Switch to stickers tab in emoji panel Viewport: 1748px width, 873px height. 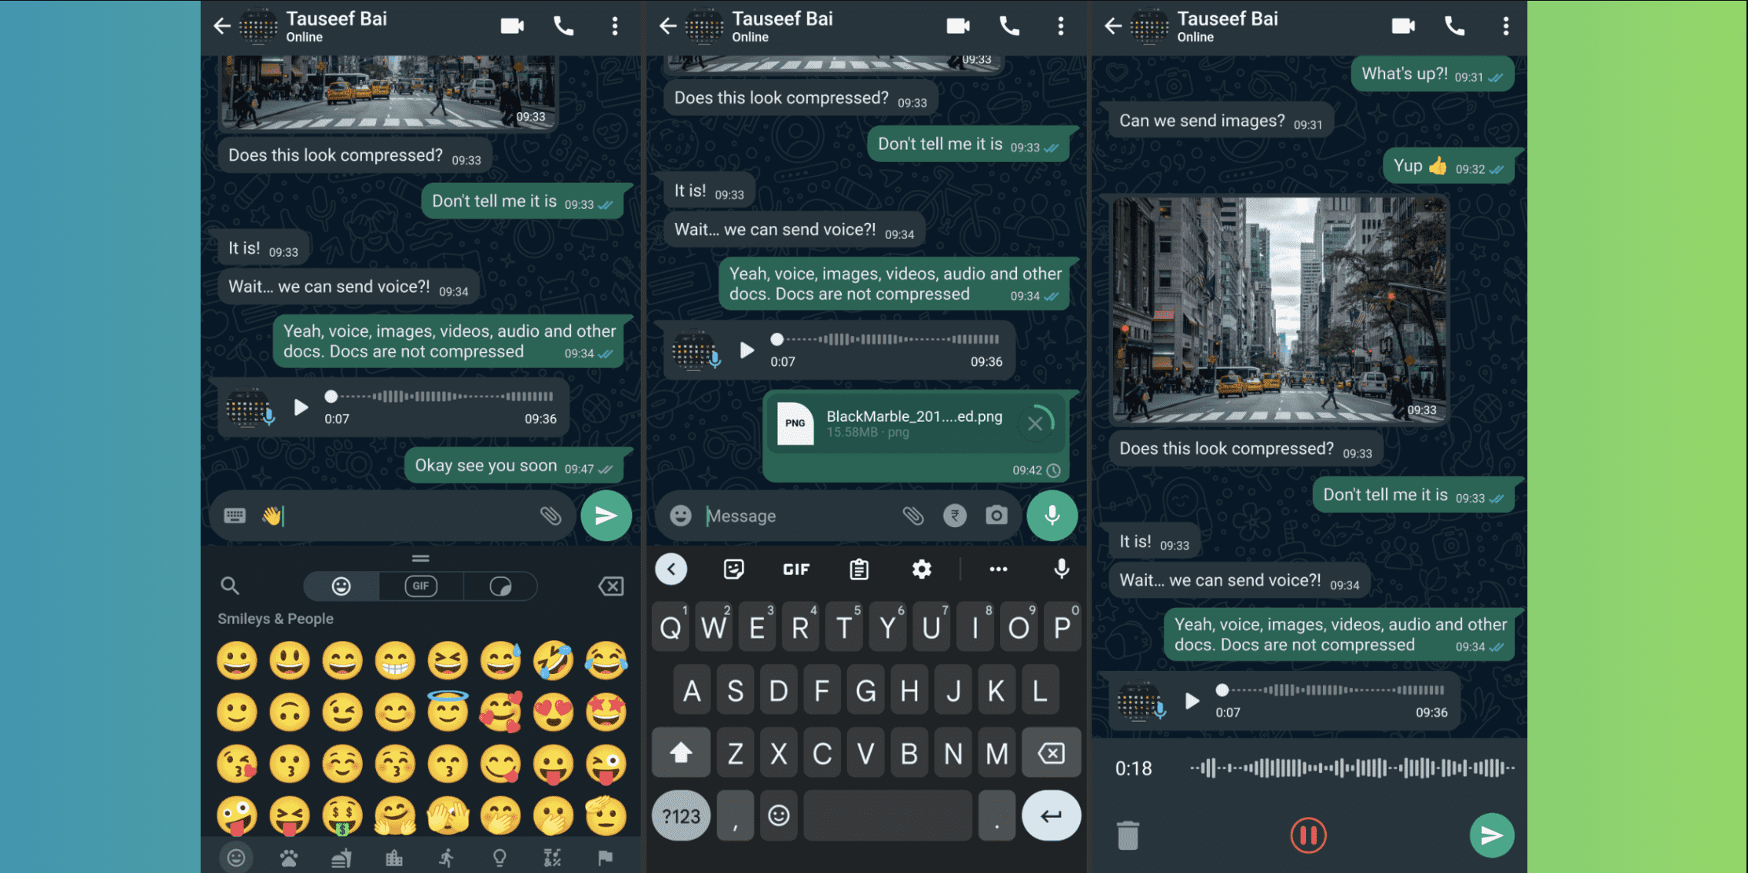[x=500, y=586]
